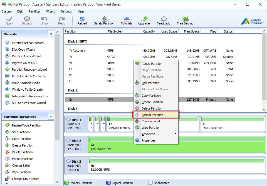Click Change Drive Letter in sidebar
Image resolution: width=267 pixels, height=186 pixels.
click(25, 179)
